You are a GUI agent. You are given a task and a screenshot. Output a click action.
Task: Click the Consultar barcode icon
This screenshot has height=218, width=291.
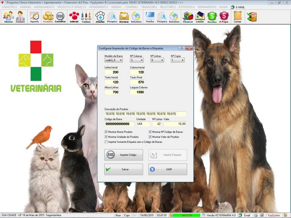(60, 17)
